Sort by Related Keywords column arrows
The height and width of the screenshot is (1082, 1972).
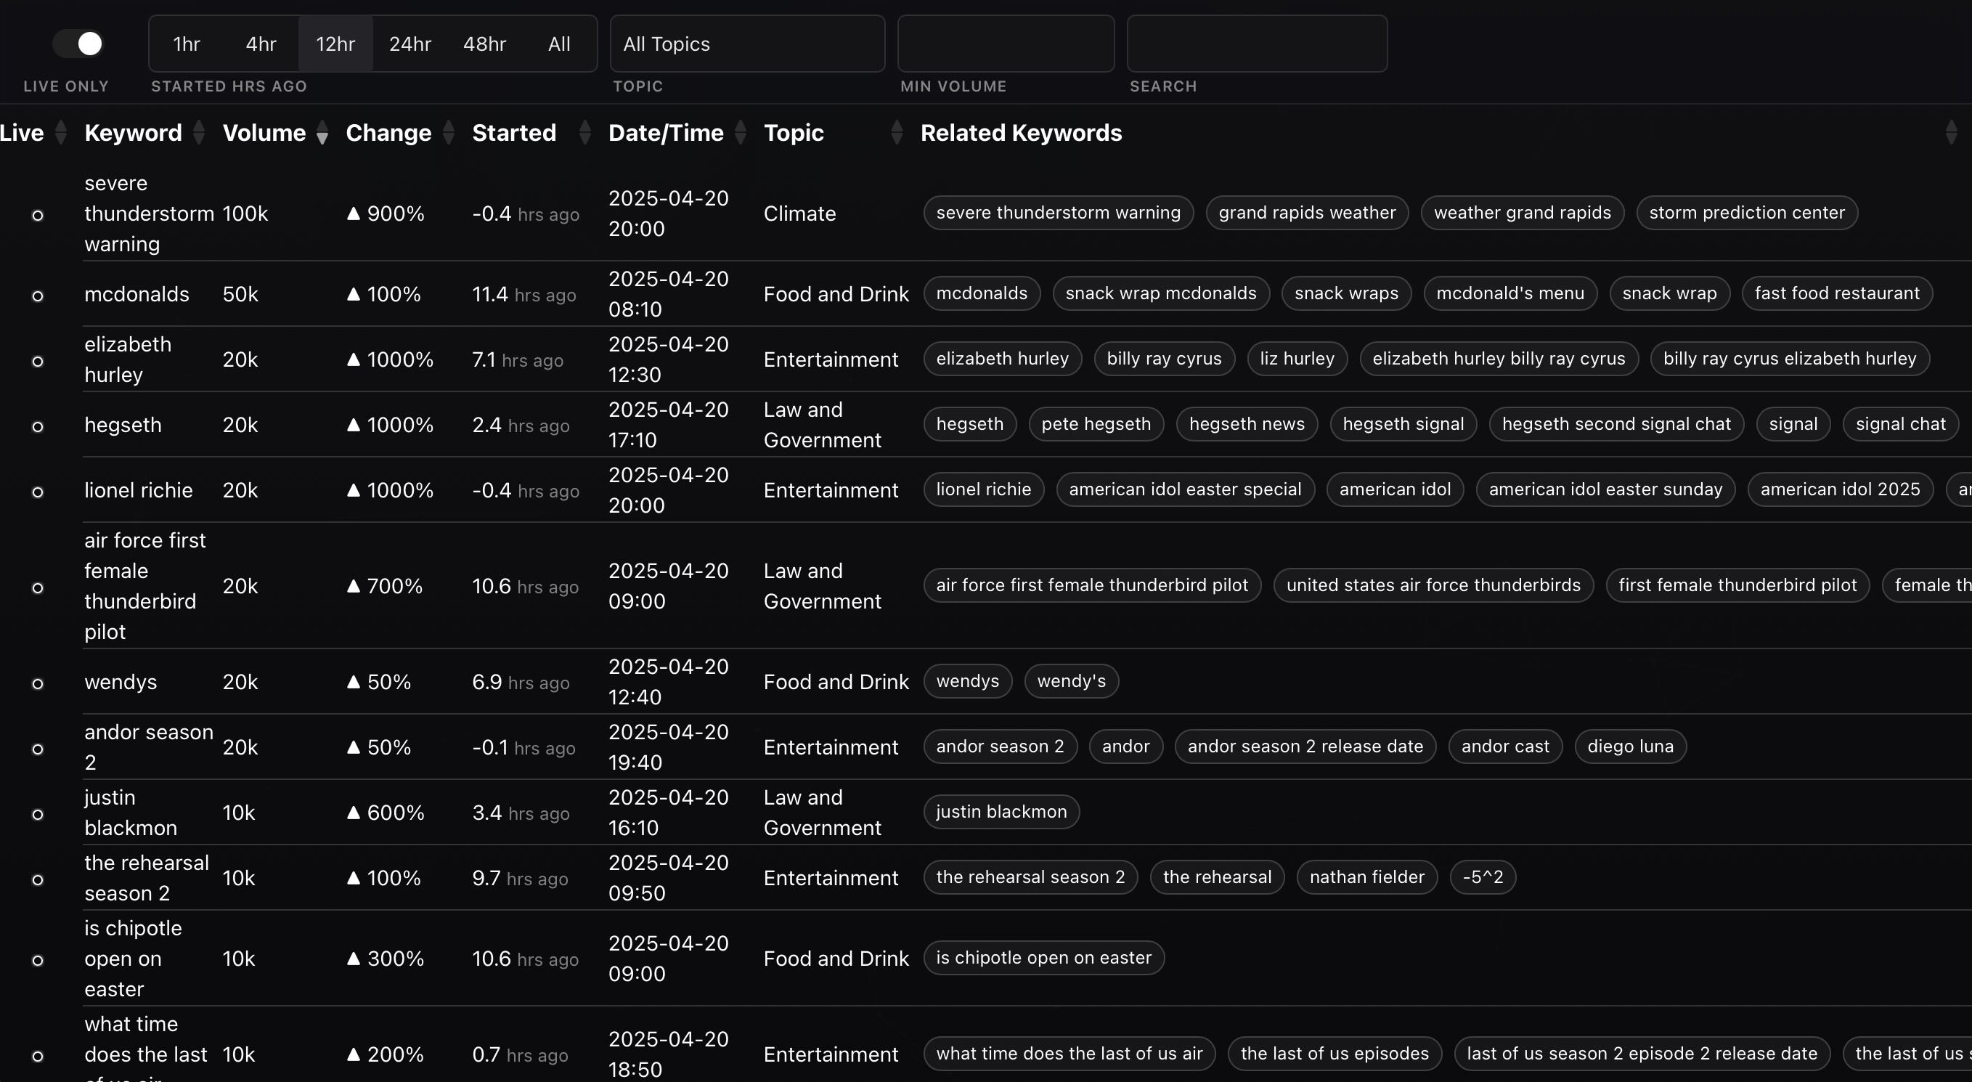[1950, 132]
